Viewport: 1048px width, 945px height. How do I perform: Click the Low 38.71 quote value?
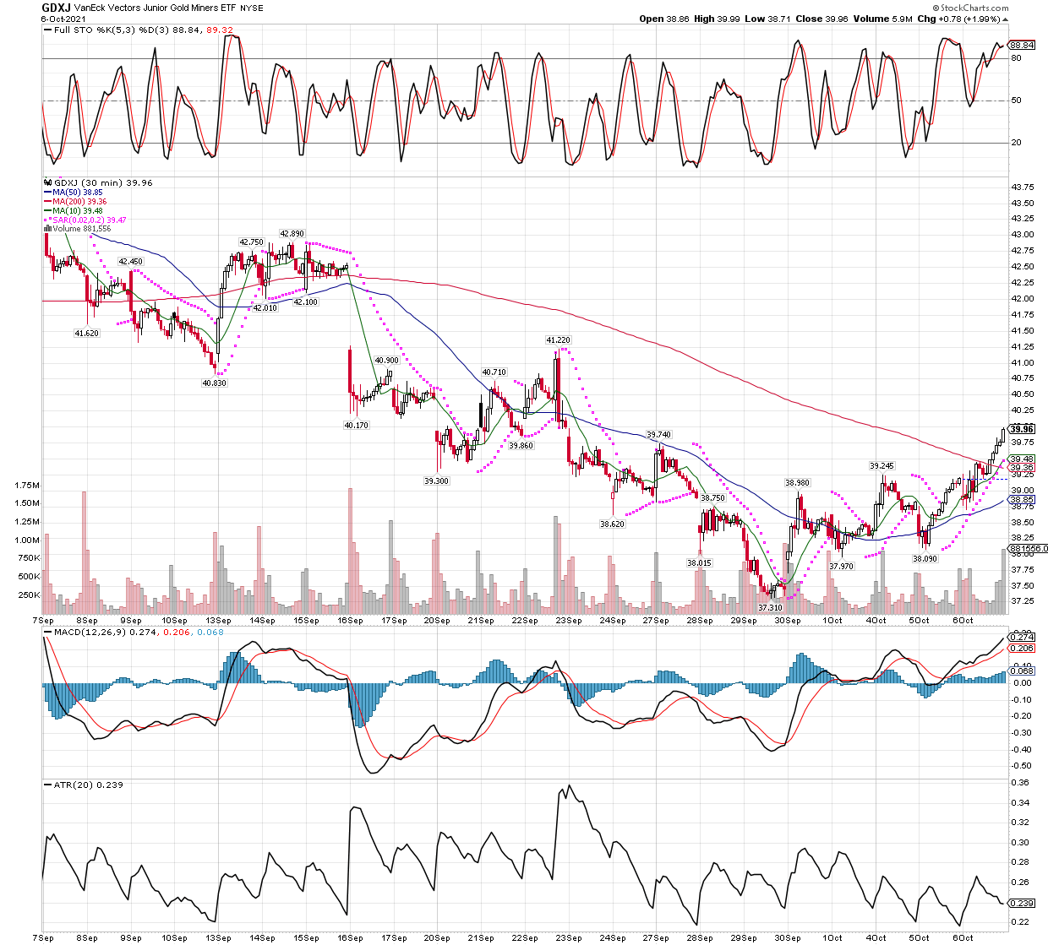pyautogui.click(x=768, y=19)
